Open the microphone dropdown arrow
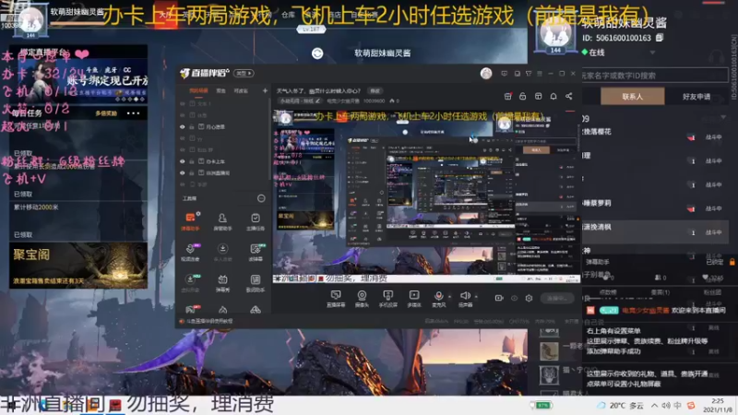 [449, 297]
